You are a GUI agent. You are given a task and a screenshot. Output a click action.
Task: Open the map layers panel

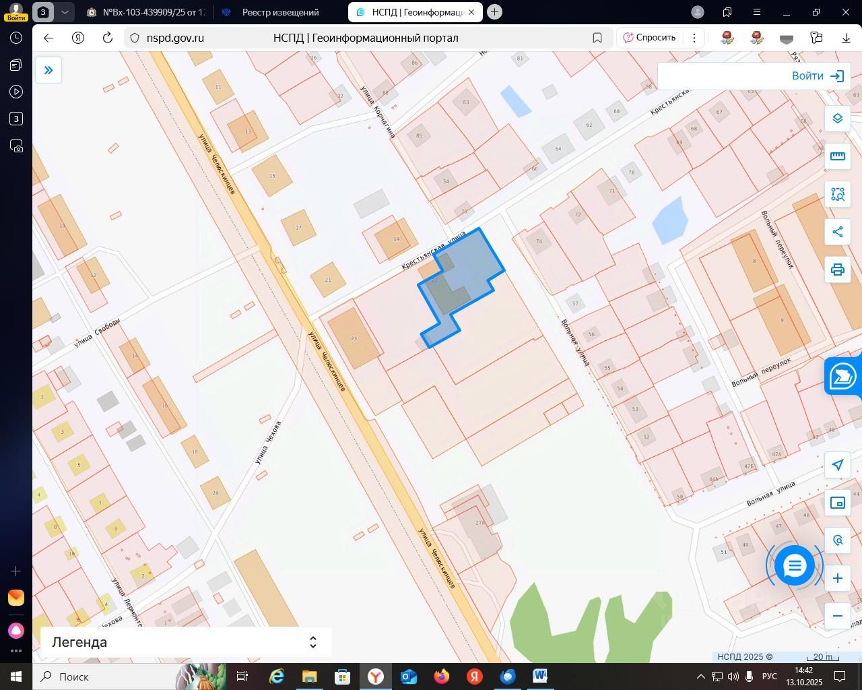point(837,119)
